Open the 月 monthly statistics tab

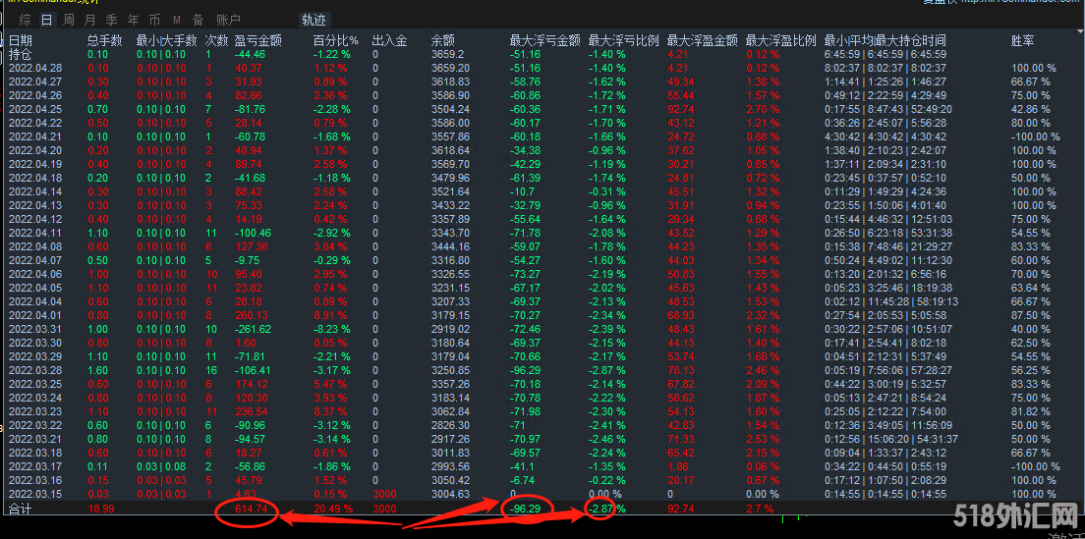90,20
